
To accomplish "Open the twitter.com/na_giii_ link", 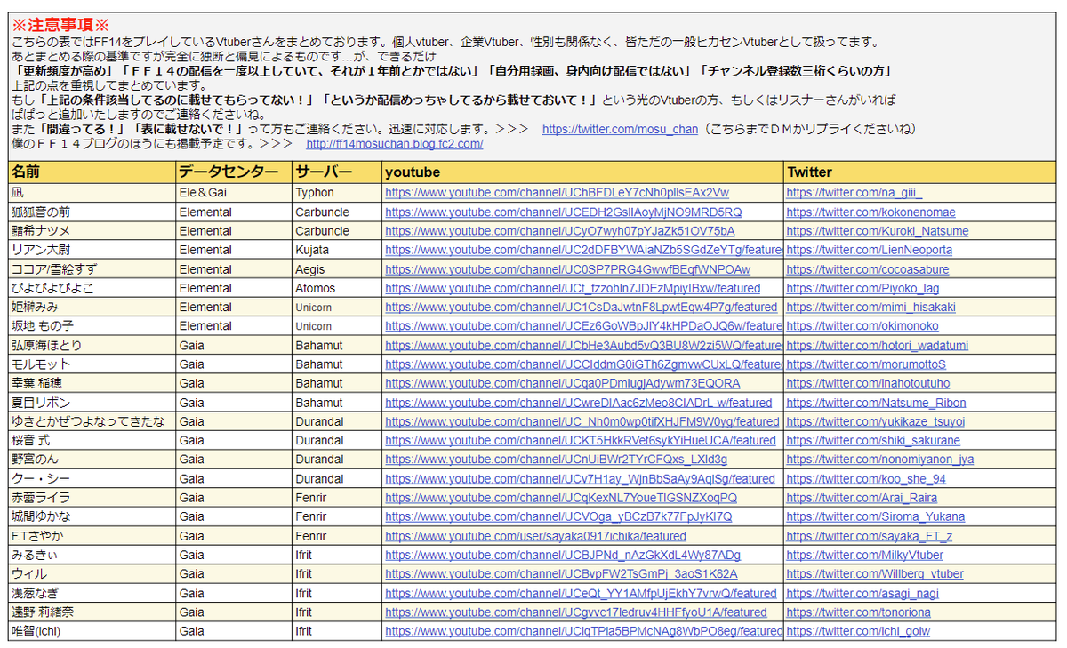I will click(x=854, y=193).
